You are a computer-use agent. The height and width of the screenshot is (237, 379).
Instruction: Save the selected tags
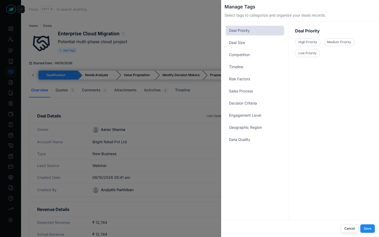(367, 229)
